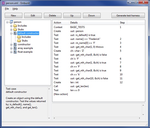Viewport: 150px width, 128px height.
Task: Click output panel scroll left arrow
Action: click(54, 118)
